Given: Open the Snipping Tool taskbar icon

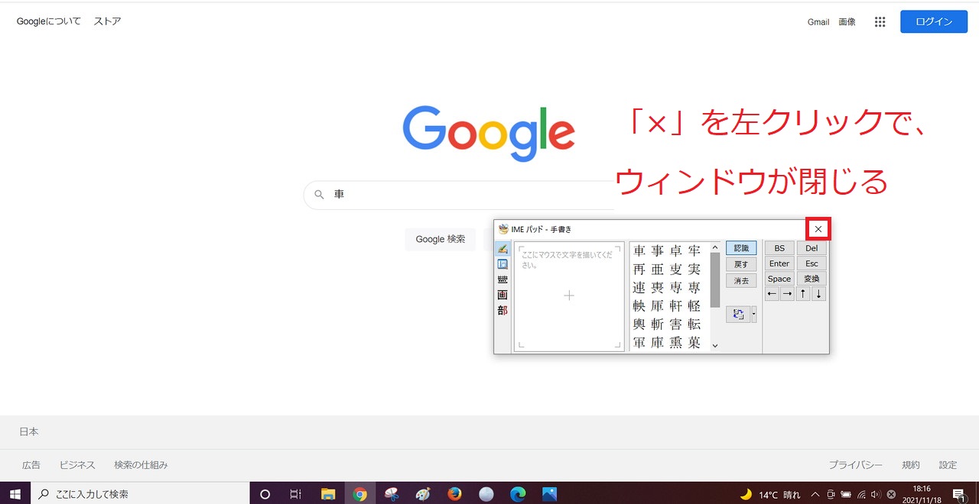Looking at the screenshot, I should (392, 494).
